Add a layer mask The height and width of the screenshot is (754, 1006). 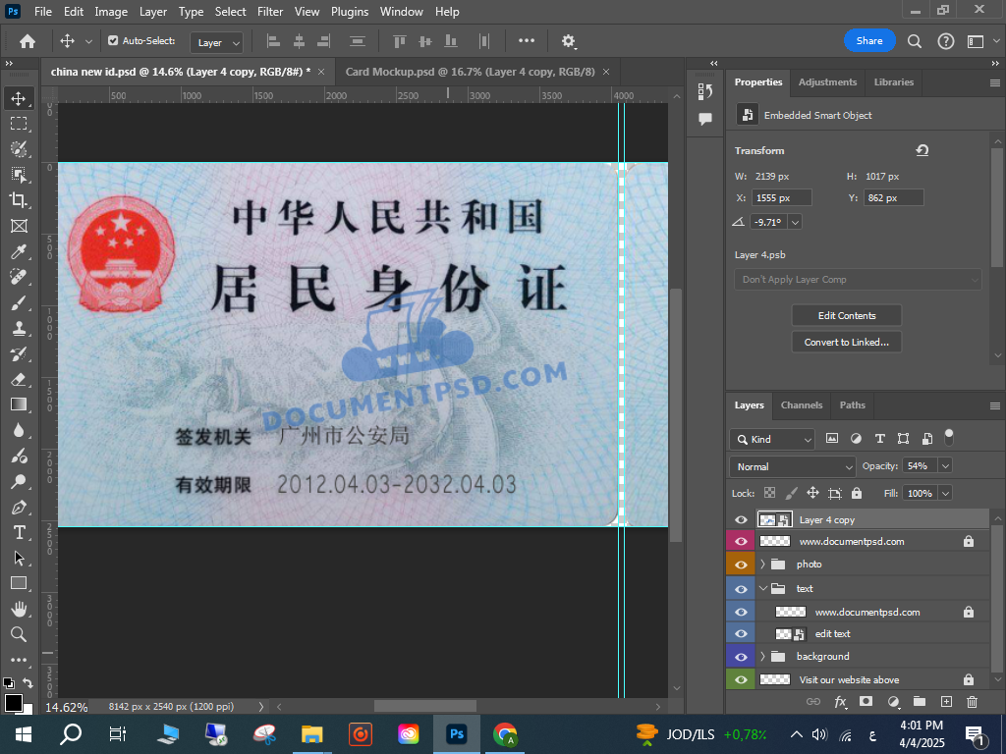pos(866,701)
